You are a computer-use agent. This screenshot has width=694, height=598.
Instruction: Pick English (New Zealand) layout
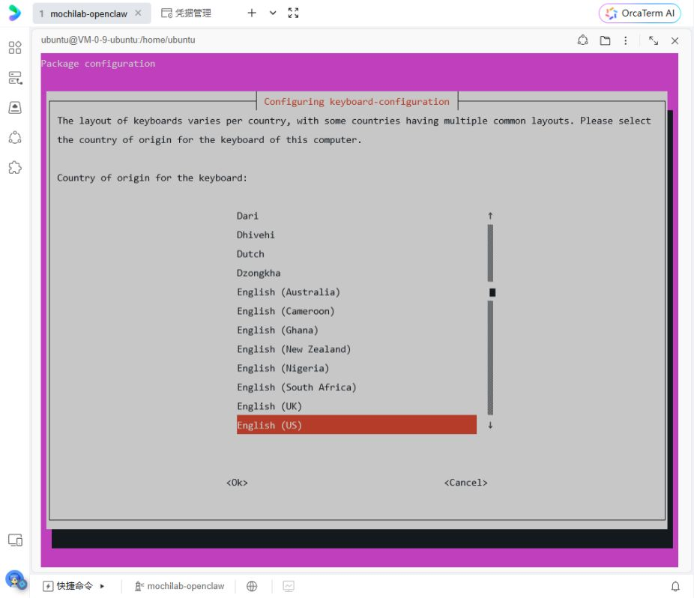[356, 349]
